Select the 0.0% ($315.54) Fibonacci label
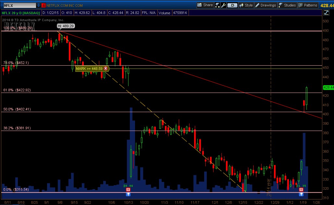The image size is (334, 205). 16,189
